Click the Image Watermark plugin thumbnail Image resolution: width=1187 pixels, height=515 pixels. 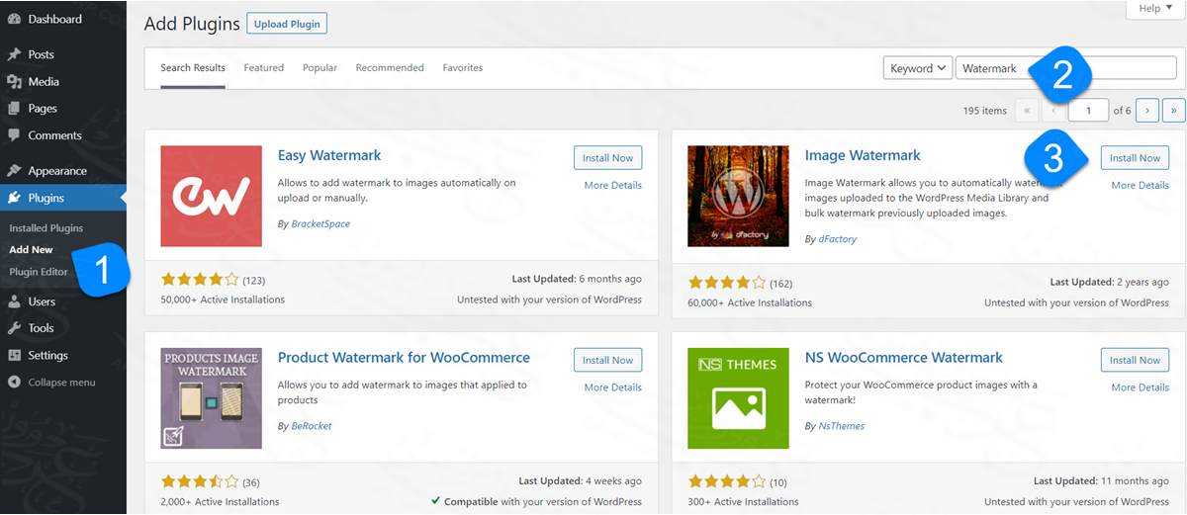[x=738, y=196]
